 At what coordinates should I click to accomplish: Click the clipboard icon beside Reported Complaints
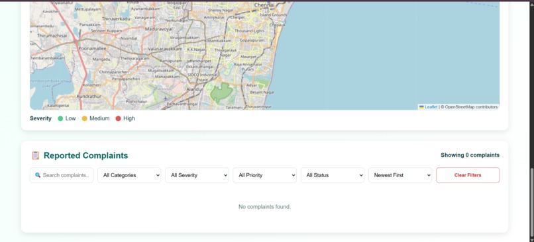(x=35, y=155)
